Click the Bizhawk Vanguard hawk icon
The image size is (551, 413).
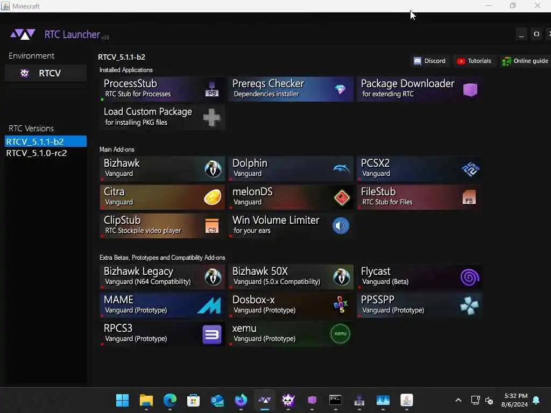[213, 169]
